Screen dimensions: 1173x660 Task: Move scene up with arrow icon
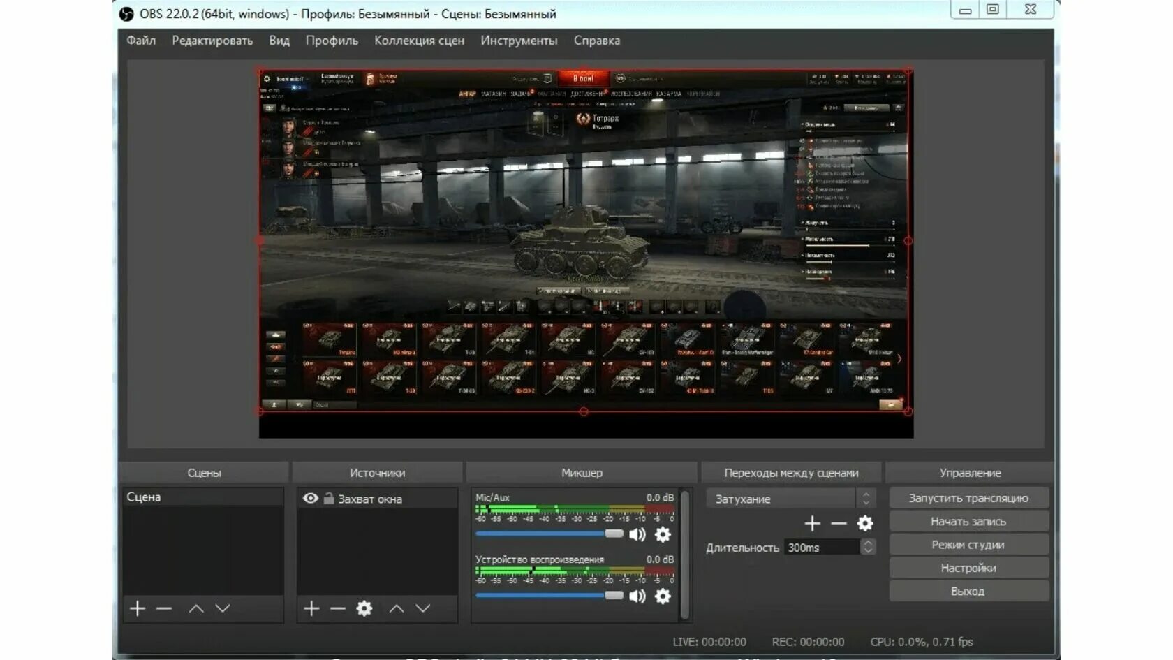196,608
